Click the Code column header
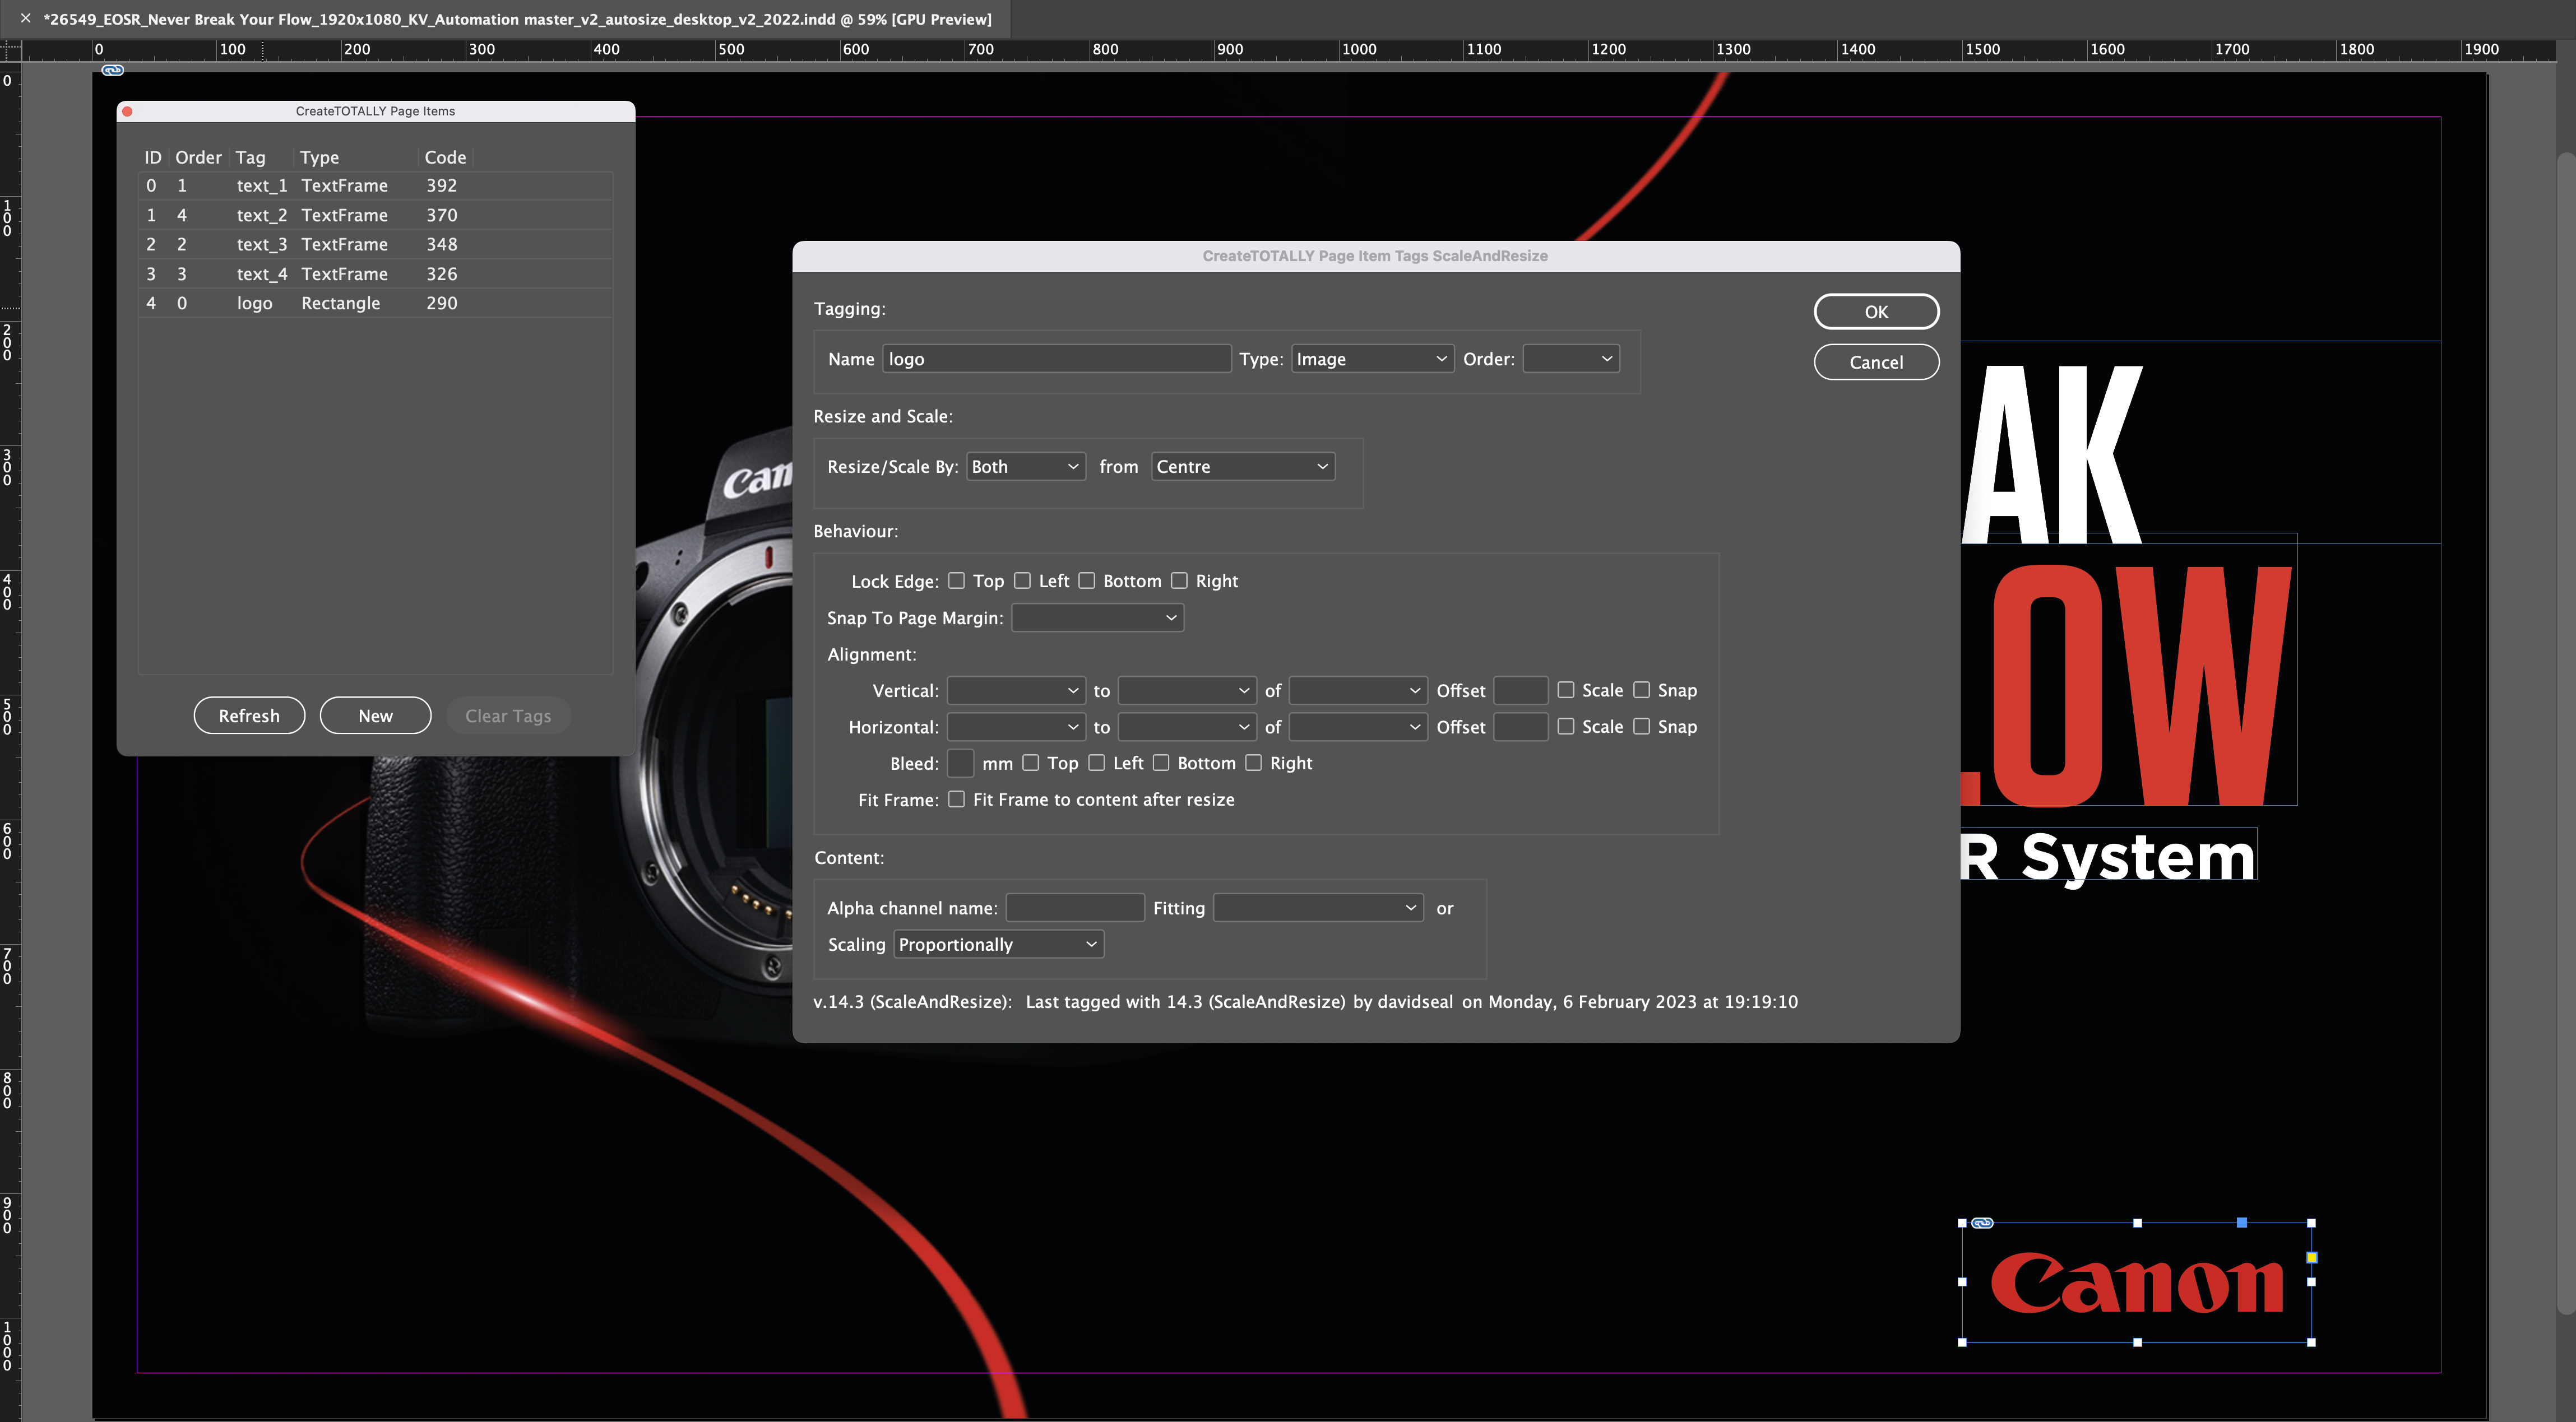Image resolution: width=2576 pixels, height=1422 pixels. coord(445,157)
